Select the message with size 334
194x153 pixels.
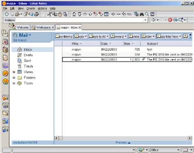pos(127,54)
